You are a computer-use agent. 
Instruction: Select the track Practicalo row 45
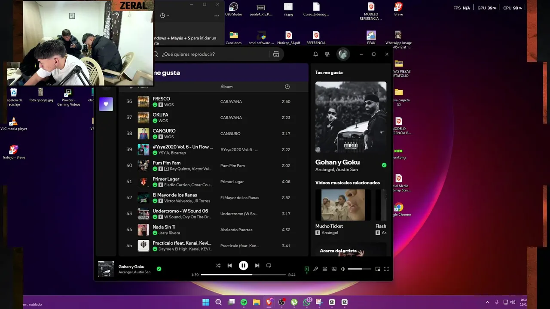(213, 245)
